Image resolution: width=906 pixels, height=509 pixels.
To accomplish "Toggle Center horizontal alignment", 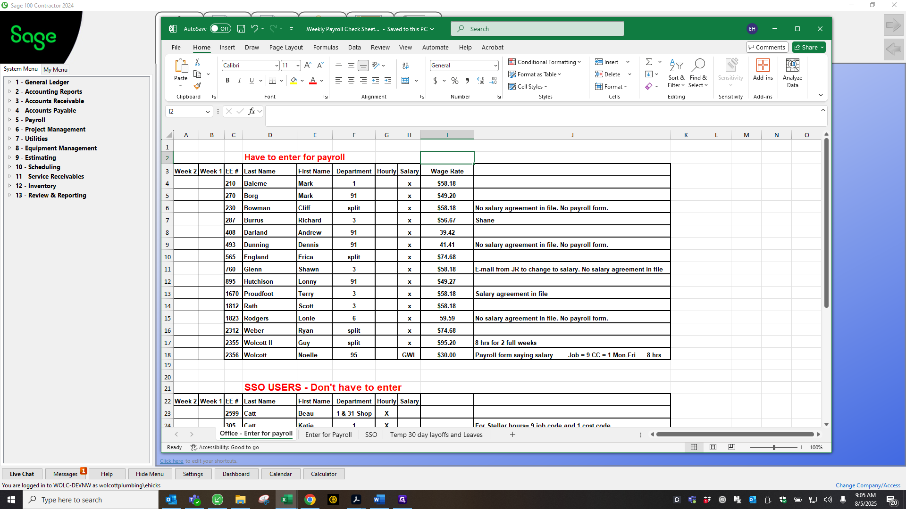I will coord(351,81).
